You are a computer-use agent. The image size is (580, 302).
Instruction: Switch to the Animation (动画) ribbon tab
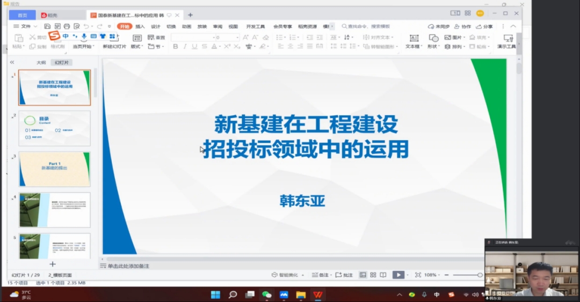pos(186,26)
